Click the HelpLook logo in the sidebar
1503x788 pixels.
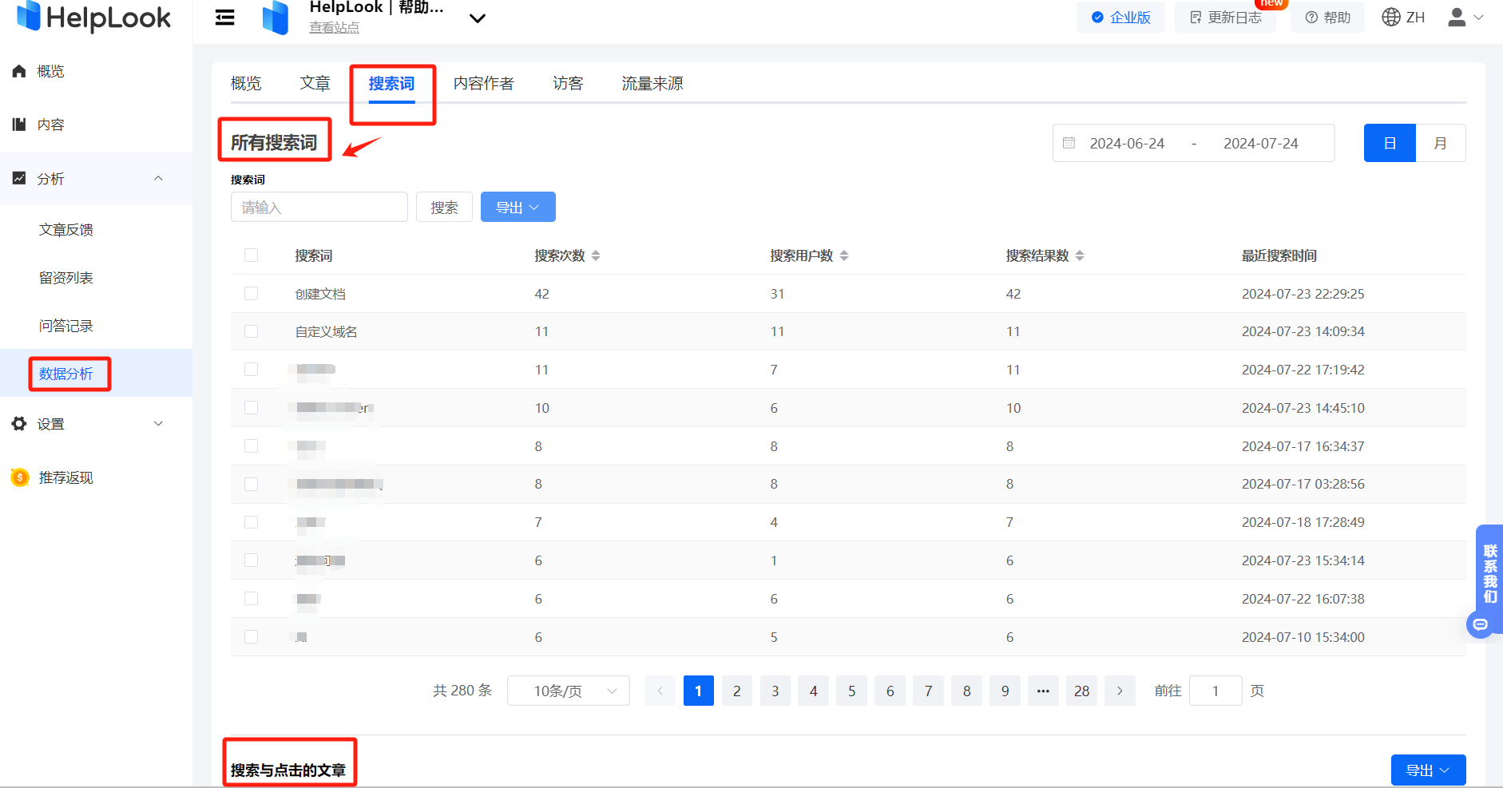click(93, 17)
